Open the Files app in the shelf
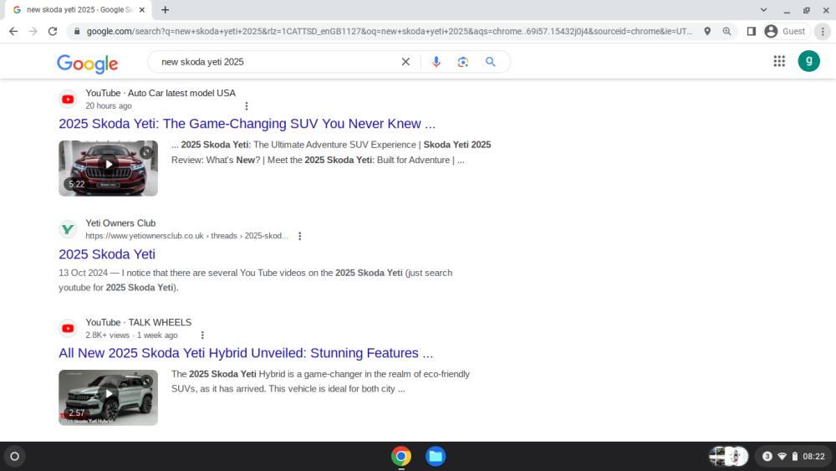The width and height of the screenshot is (836, 471). pos(436,457)
